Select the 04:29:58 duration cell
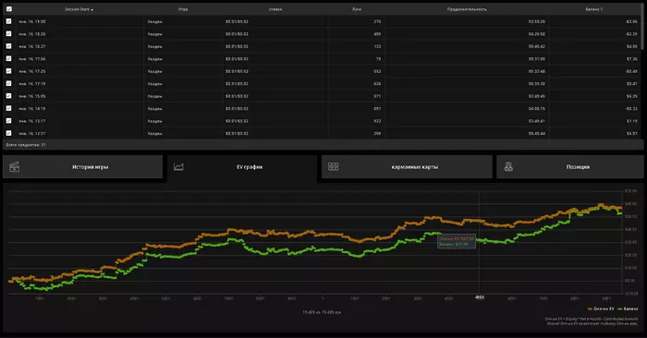This screenshot has height=338, width=647. click(536, 34)
